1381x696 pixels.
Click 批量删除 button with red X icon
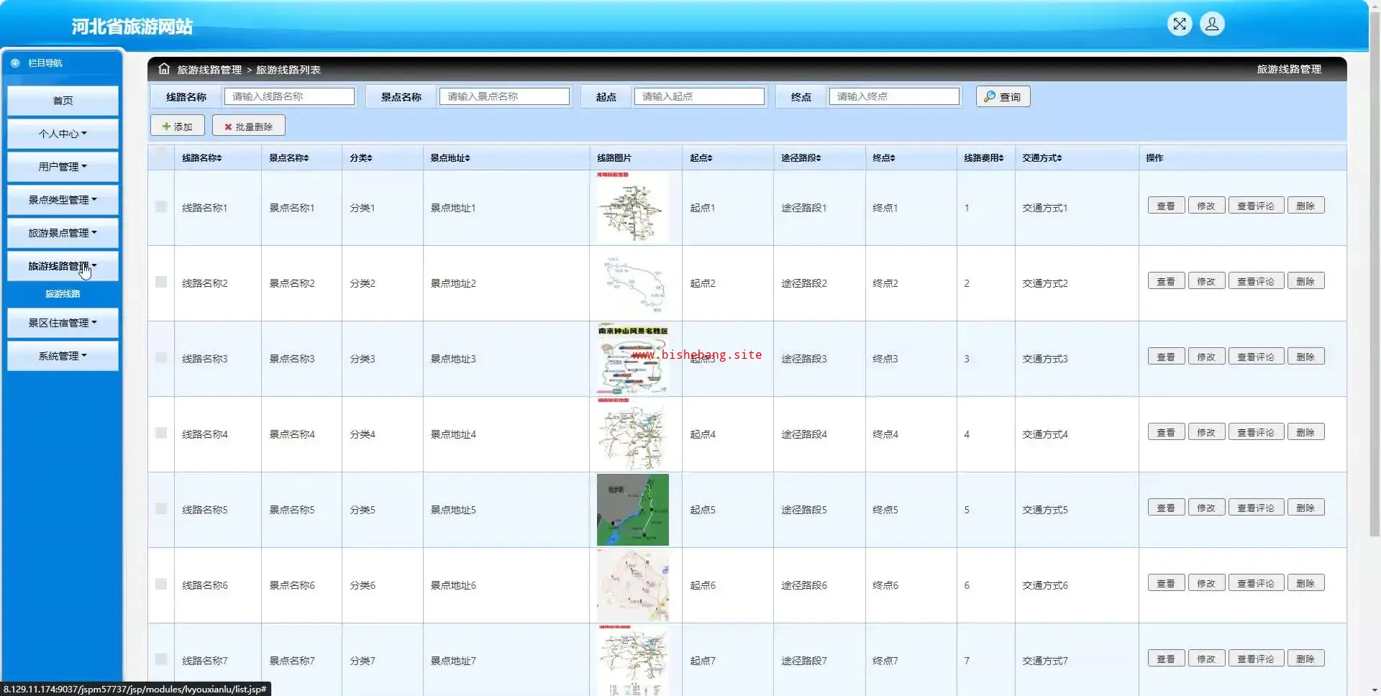click(248, 126)
